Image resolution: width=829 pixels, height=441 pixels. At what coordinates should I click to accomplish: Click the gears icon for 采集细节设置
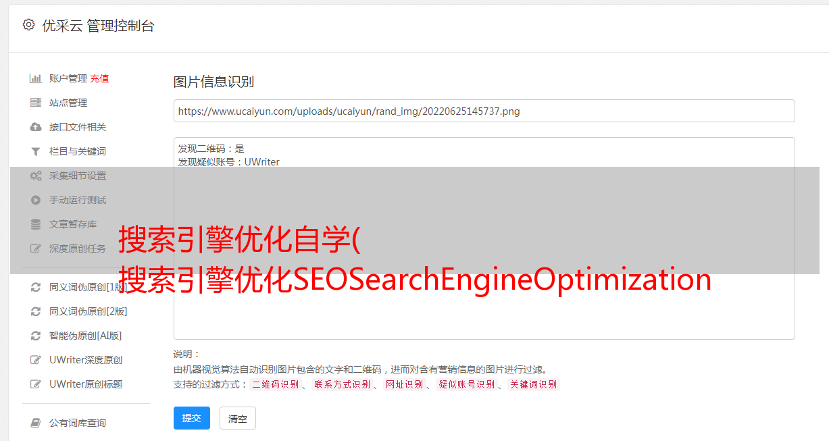[x=36, y=176]
